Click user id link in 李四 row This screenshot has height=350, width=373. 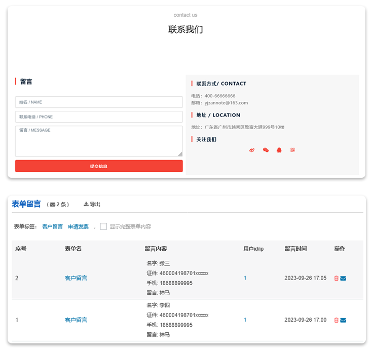(x=245, y=320)
